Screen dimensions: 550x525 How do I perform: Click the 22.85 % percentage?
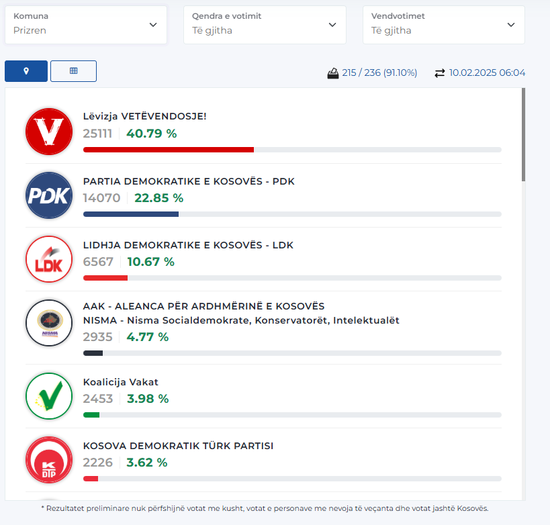[159, 198]
